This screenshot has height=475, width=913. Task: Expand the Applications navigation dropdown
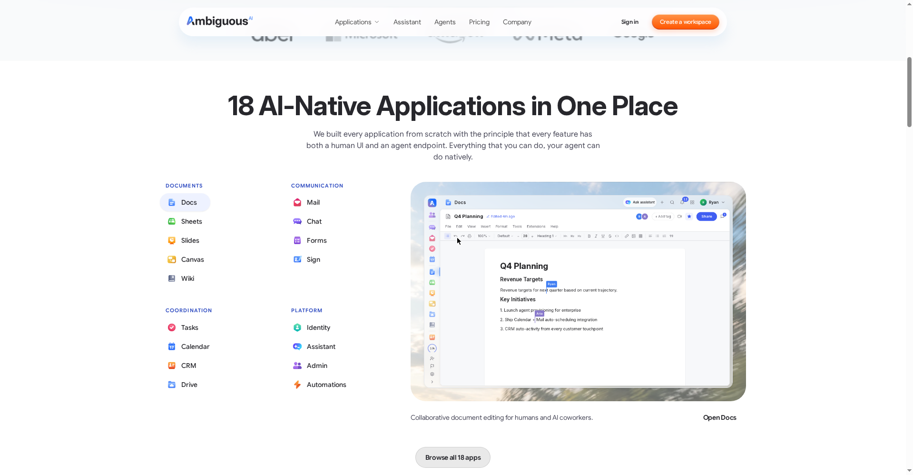[x=357, y=22]
